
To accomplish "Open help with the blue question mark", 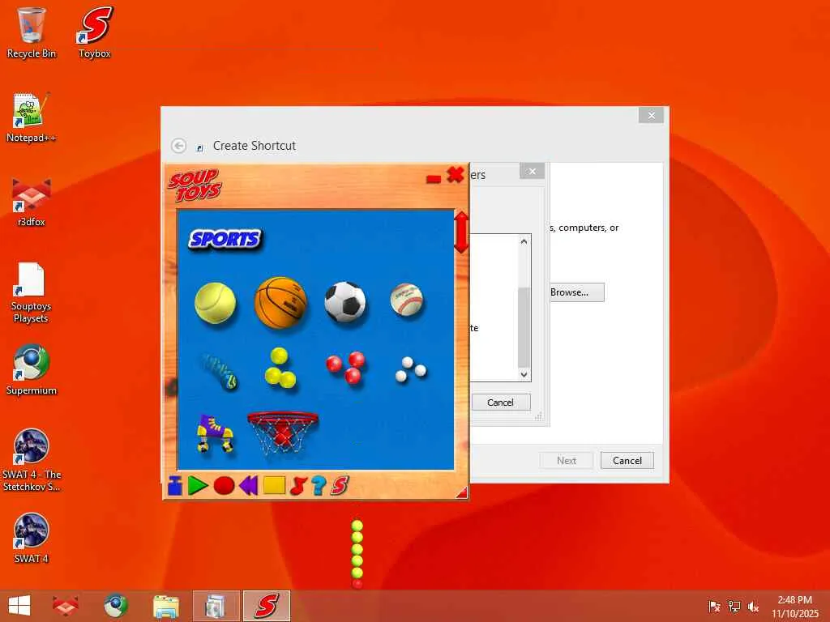I will (319, 486).
